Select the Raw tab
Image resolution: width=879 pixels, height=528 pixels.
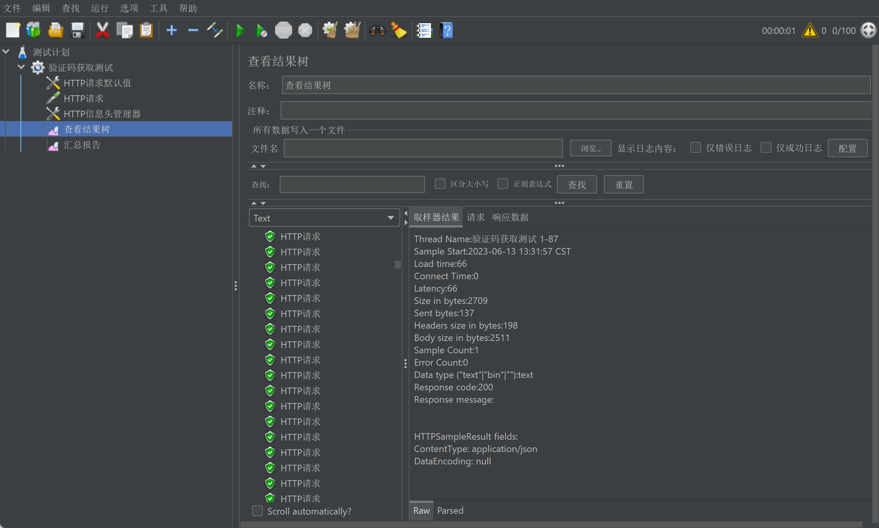pos(421,511)
